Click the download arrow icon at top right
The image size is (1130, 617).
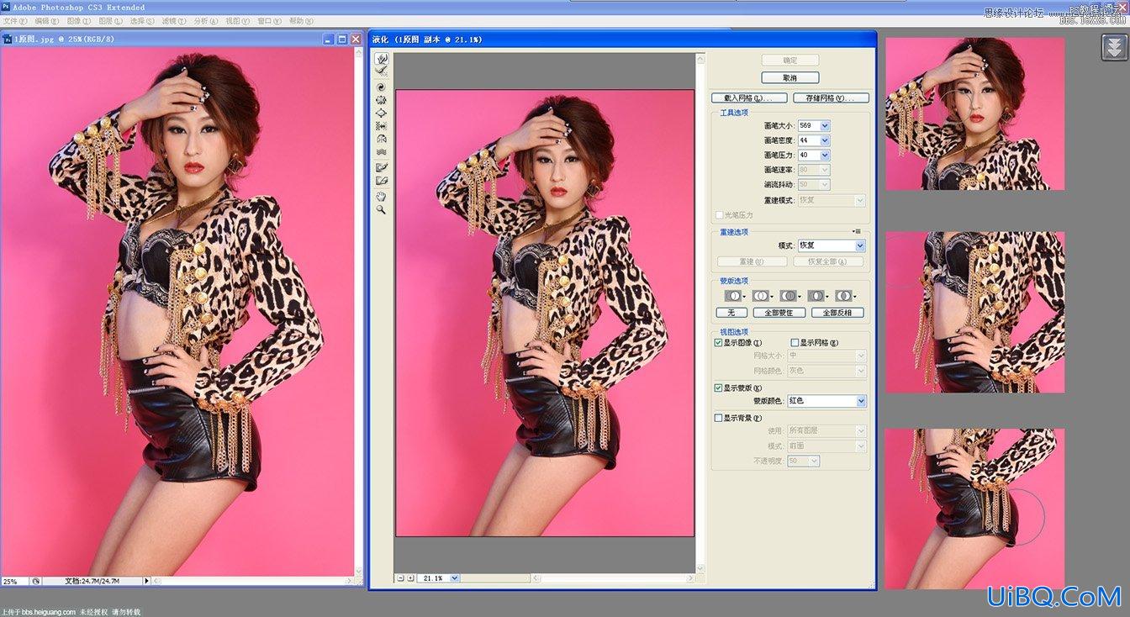point(1115,47)
